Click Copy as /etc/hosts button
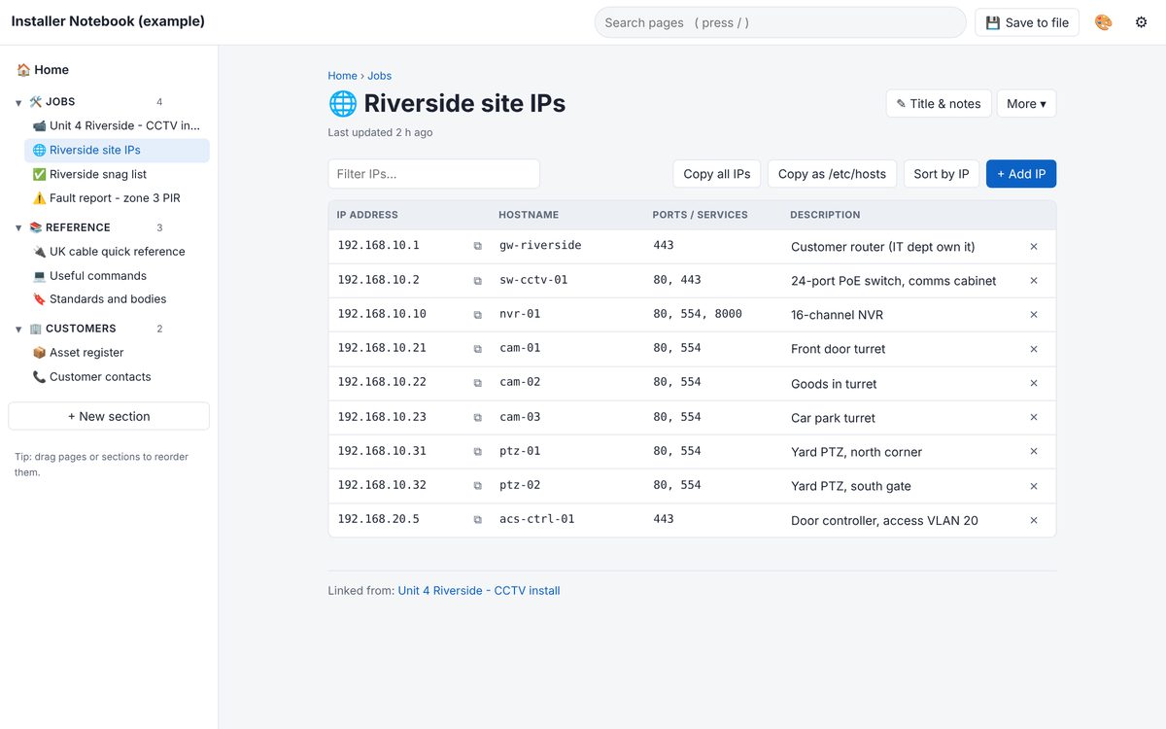This screenshot has height=729, width=1166. click(832, 174)
